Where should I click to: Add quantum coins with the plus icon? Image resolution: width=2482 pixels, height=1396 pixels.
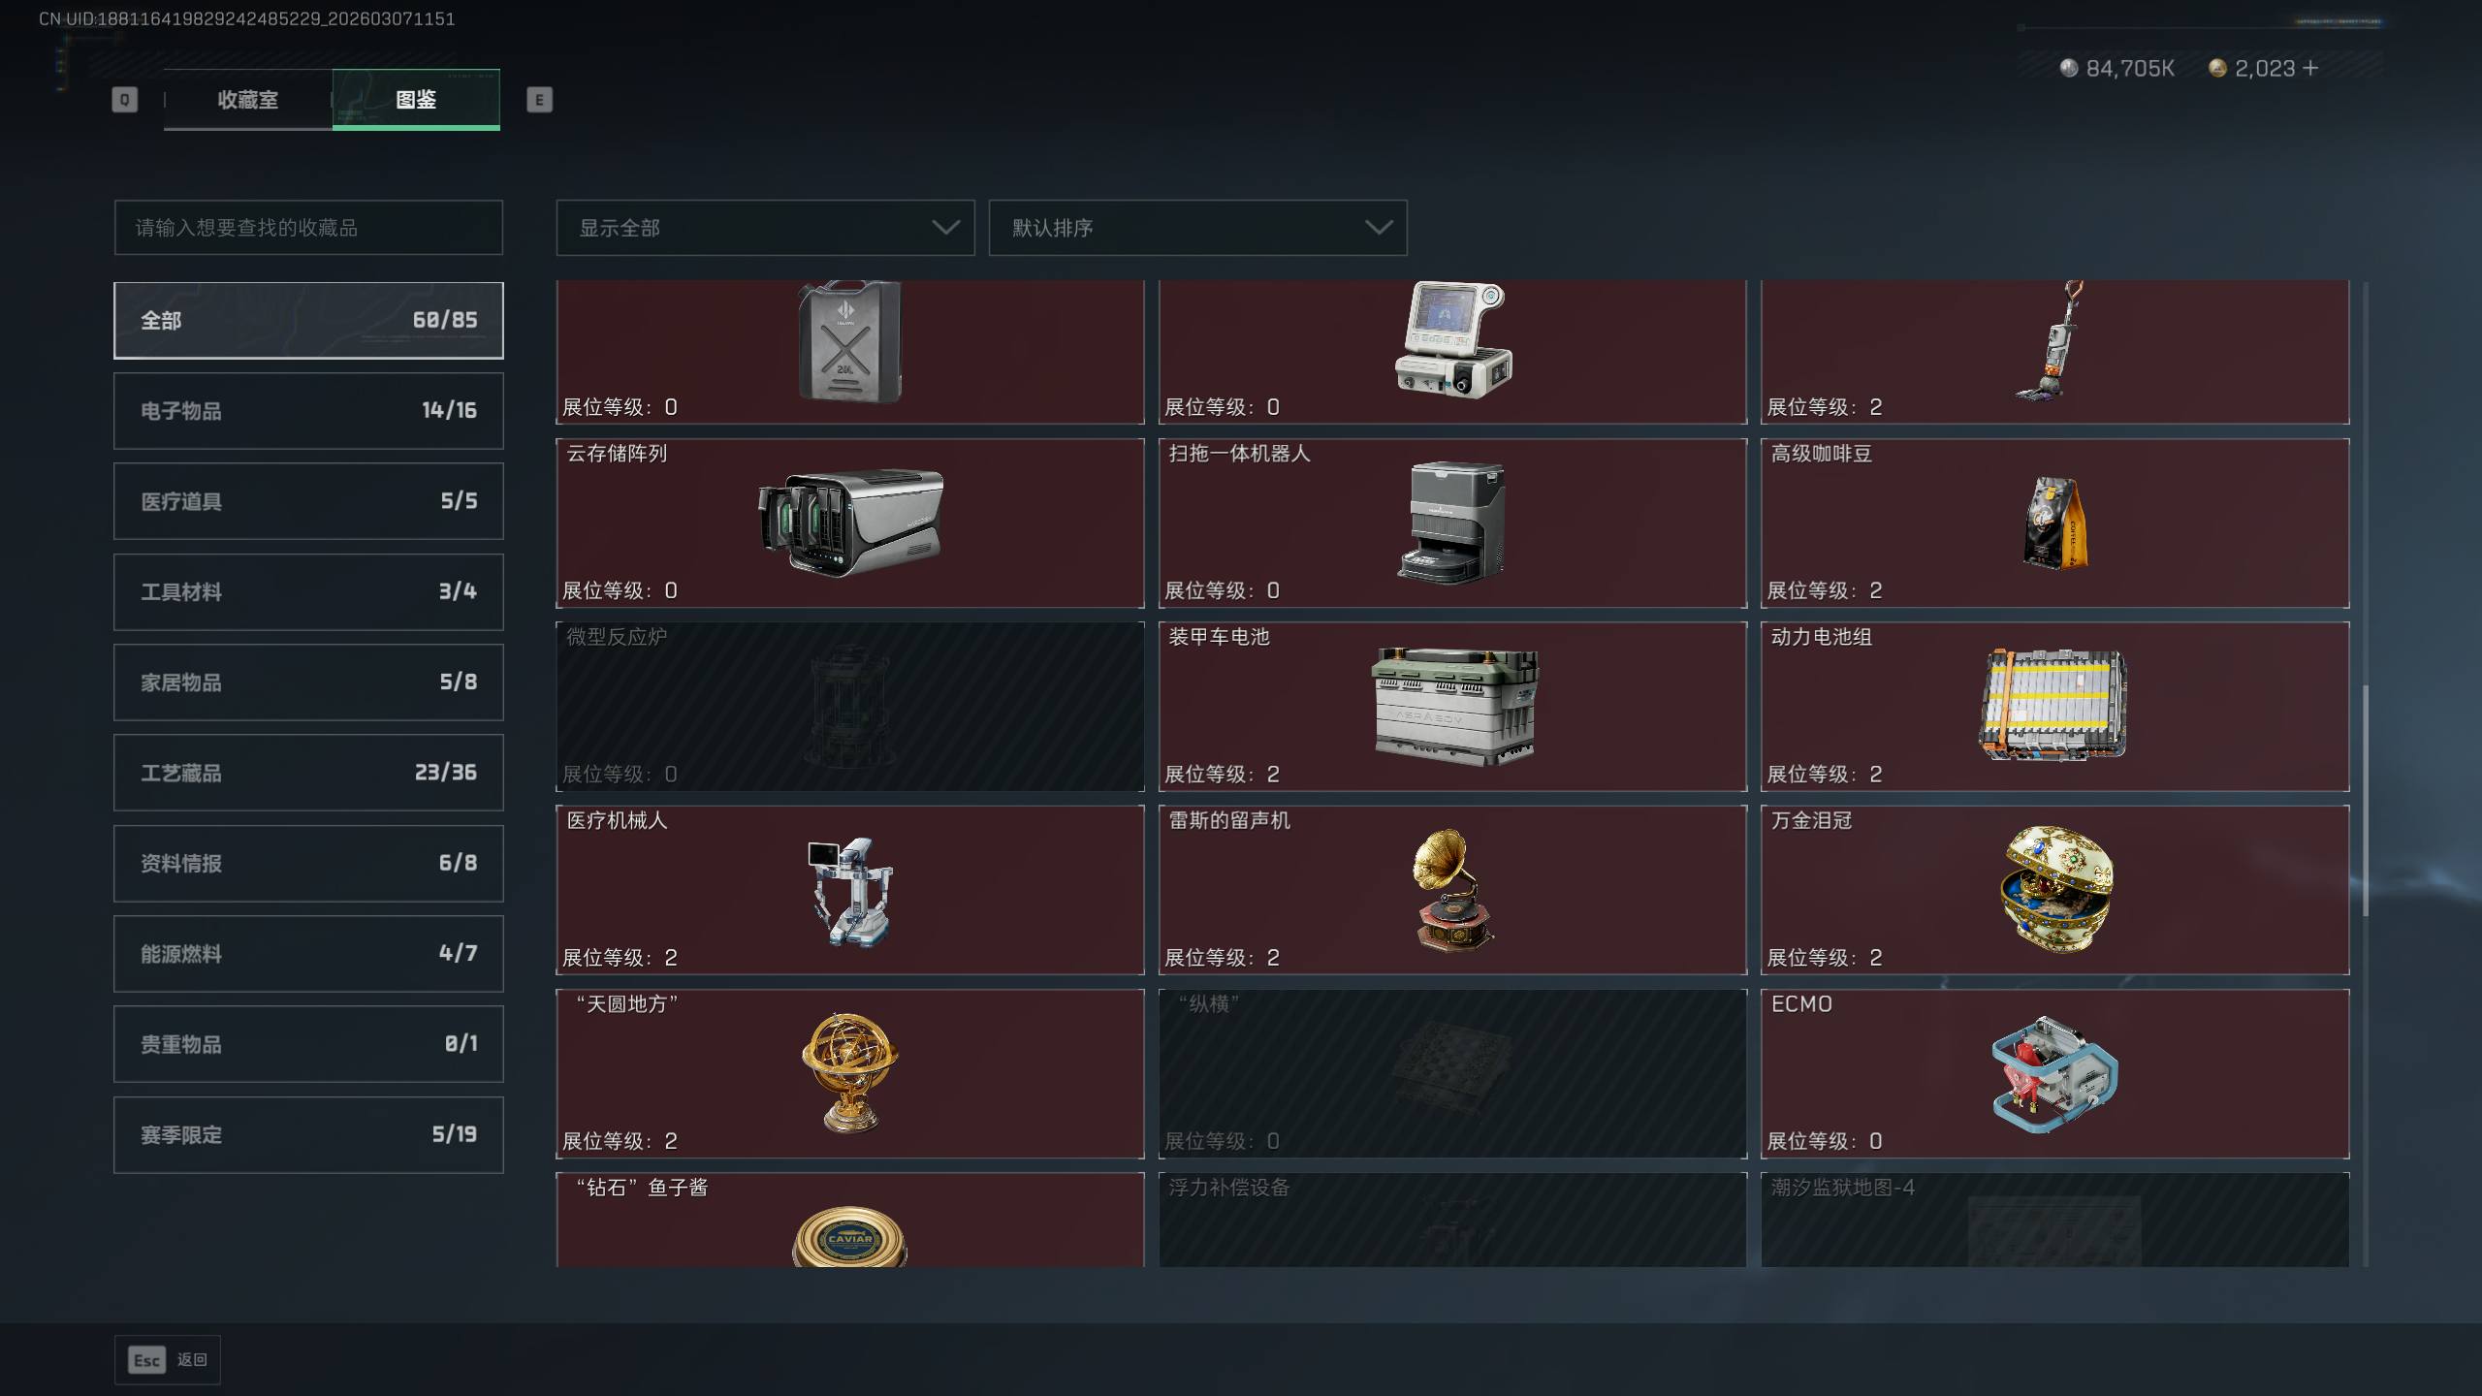point(2310,68)
